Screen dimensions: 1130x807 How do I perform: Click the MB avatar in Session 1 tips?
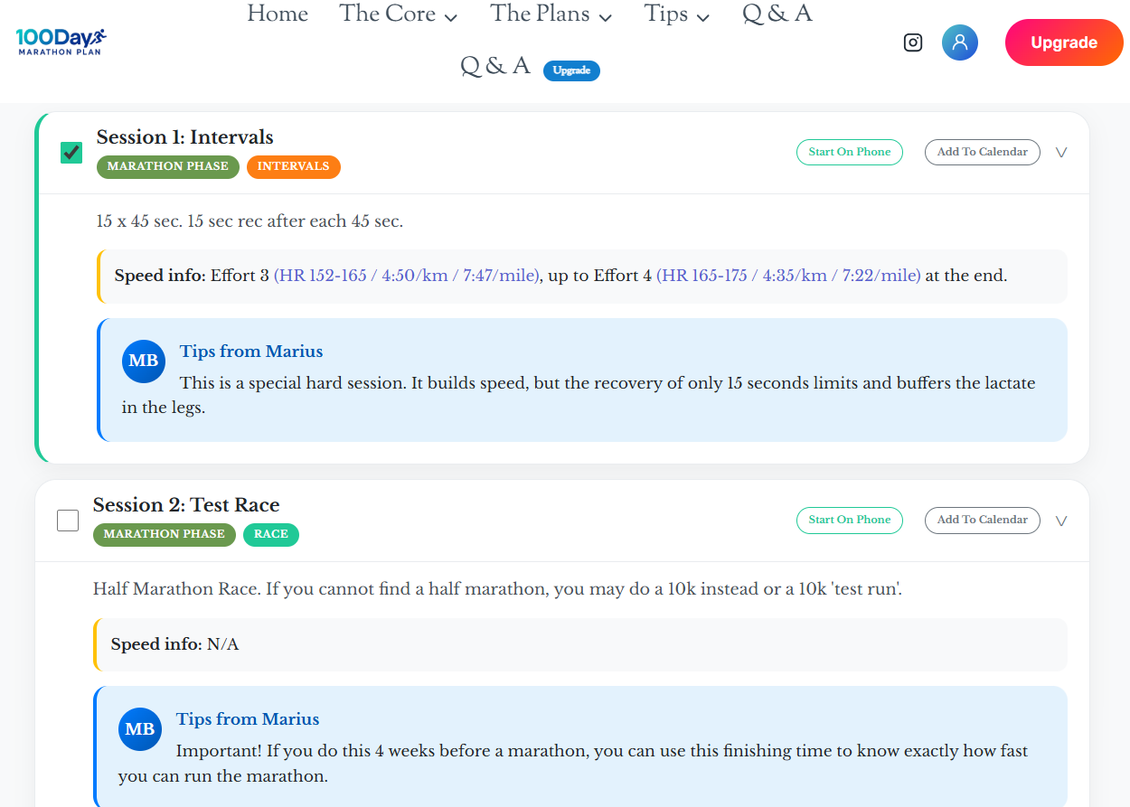pyautogui.click(x=144, y=361)
